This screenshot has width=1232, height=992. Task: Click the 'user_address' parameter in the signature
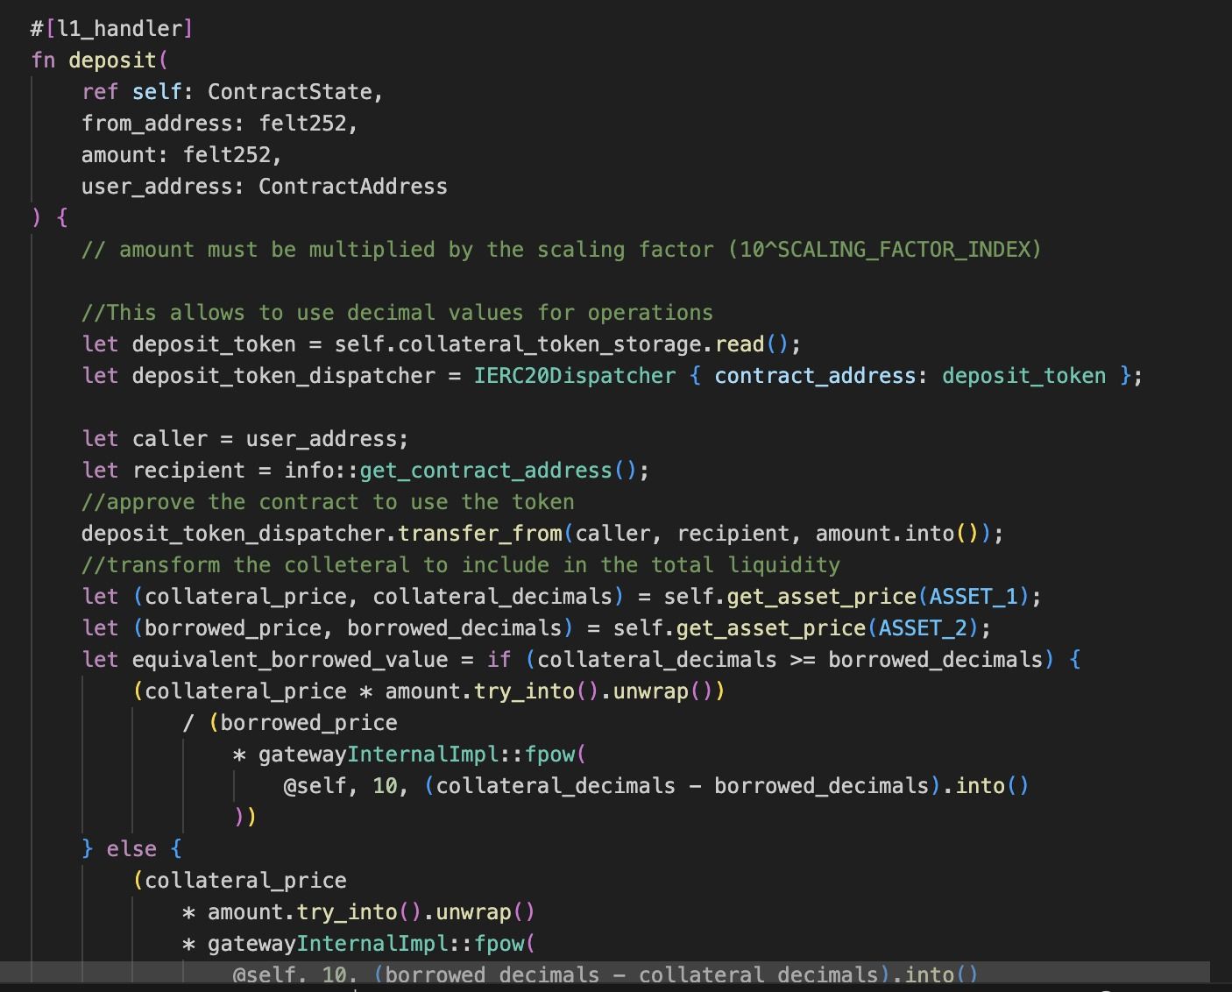157,187
